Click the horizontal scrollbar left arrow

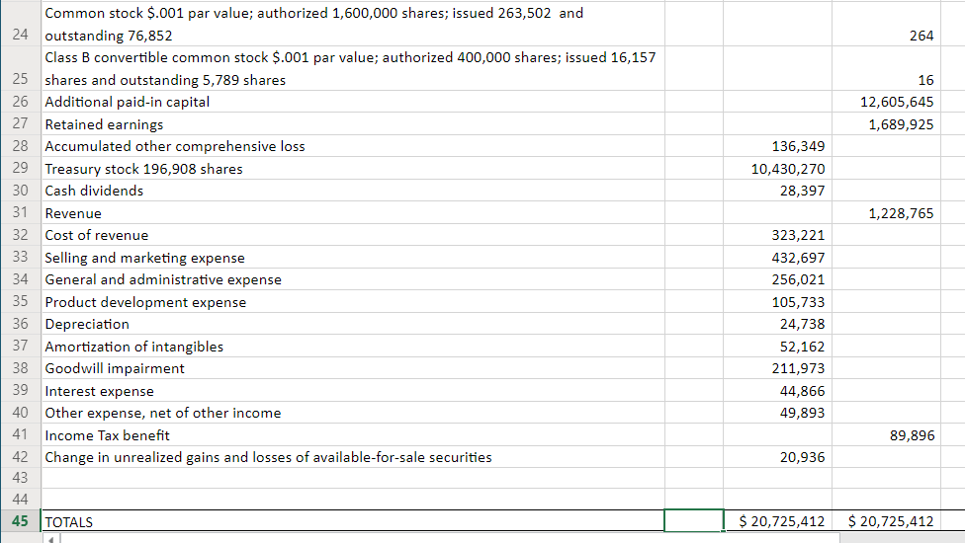click(51, 539)
